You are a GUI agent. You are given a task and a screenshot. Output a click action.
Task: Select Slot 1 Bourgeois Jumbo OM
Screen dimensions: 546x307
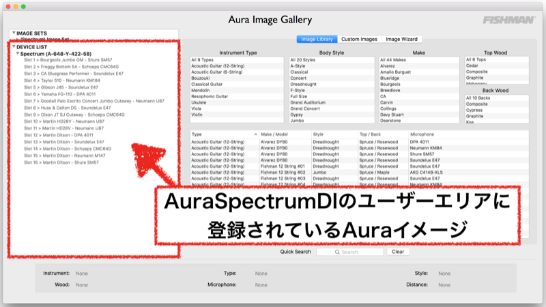point(68,60)
